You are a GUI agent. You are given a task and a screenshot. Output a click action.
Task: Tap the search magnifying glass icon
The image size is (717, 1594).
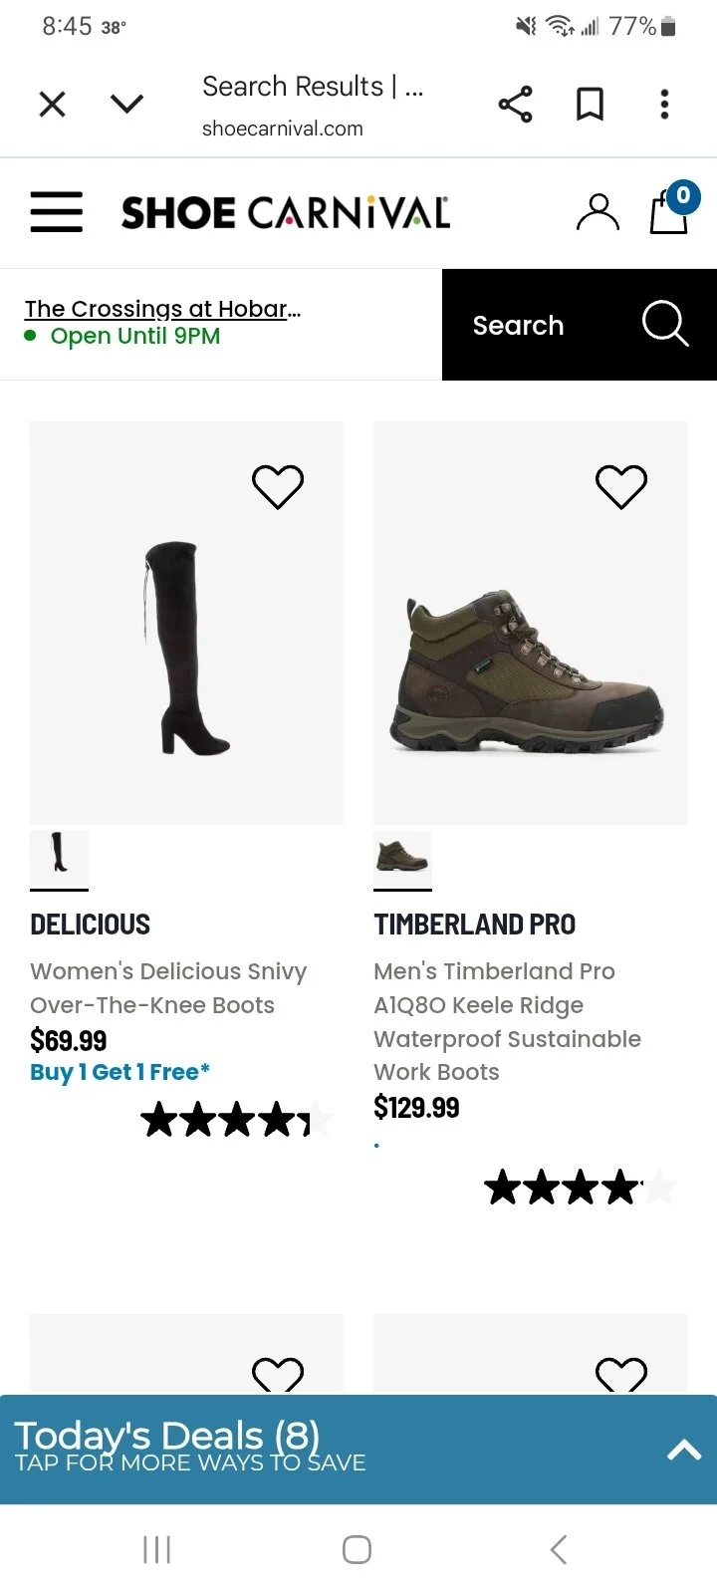[x=664, y=325]
